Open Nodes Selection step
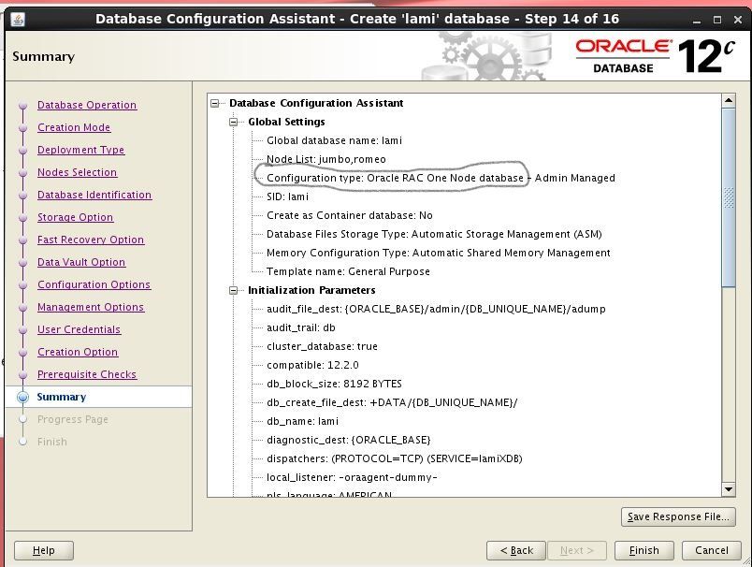Screen dimensions: 752x567 click(x=78, y=172)
